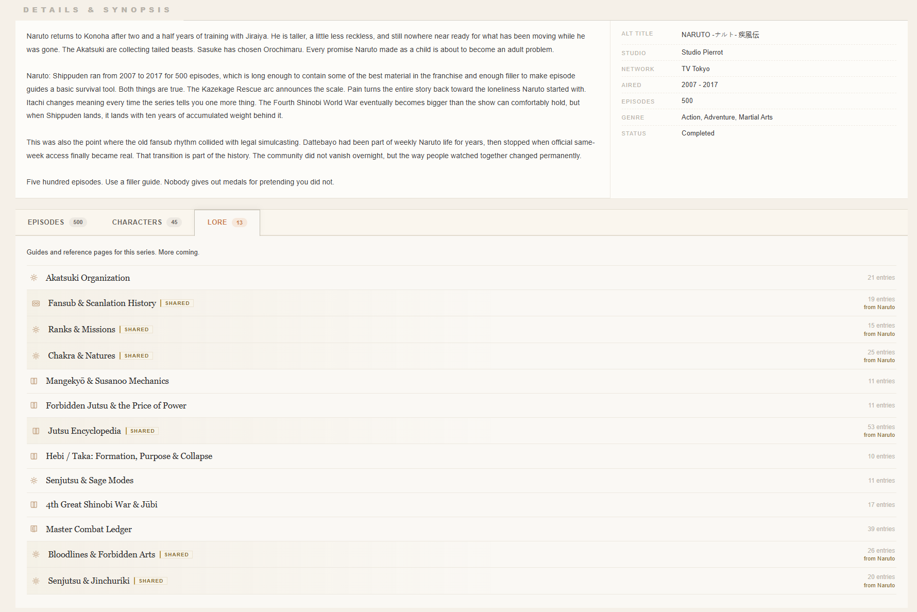Click the sun icon beside Akatsuki Organization
Screen dimensions: 917x612
pos(34,278)
